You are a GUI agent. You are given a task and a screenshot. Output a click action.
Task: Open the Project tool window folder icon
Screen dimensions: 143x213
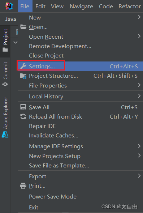[x=5, y=50]
